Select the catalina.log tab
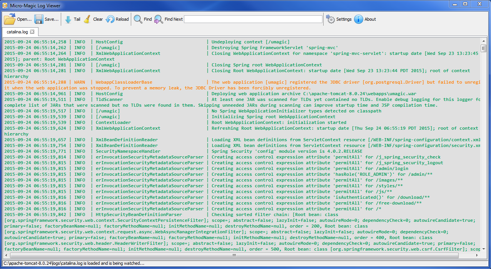The width and height of the screenshot is (491, 269). (x=17, y=32)
